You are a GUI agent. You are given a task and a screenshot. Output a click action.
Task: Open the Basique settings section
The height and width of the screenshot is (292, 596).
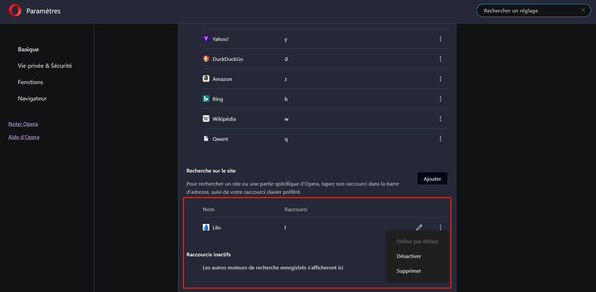[29, 49]
